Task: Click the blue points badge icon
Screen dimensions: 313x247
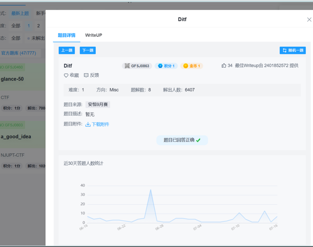Action: [160, 66]
